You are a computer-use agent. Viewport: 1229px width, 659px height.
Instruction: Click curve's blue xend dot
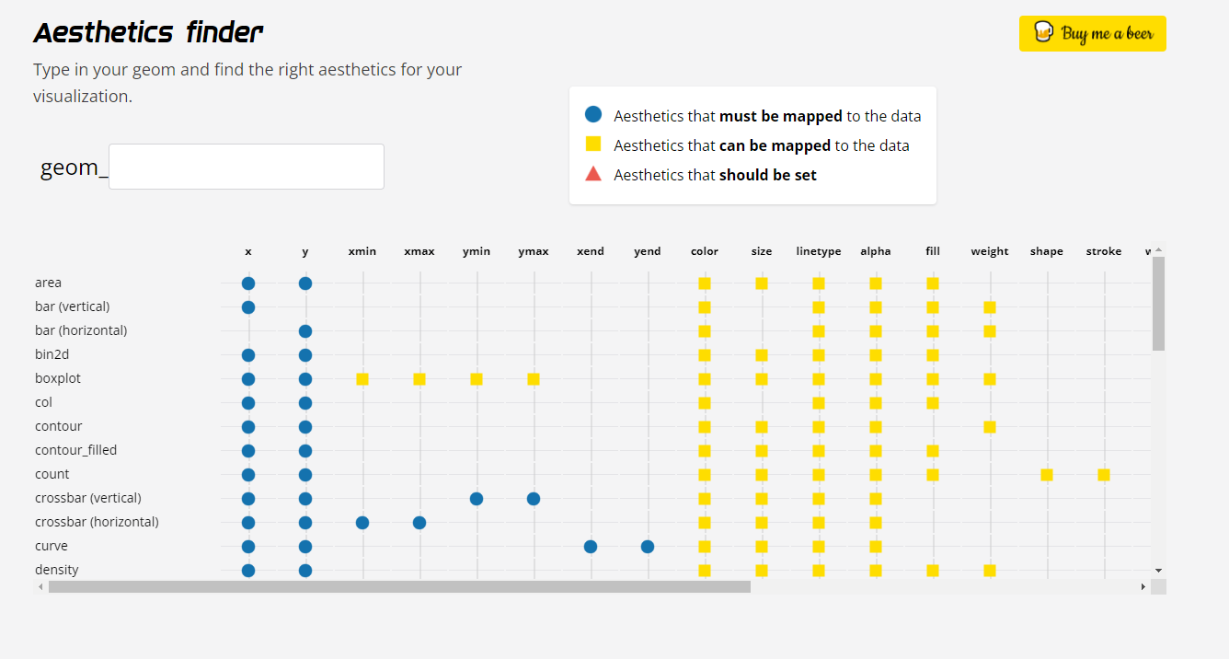pos(591,547)
